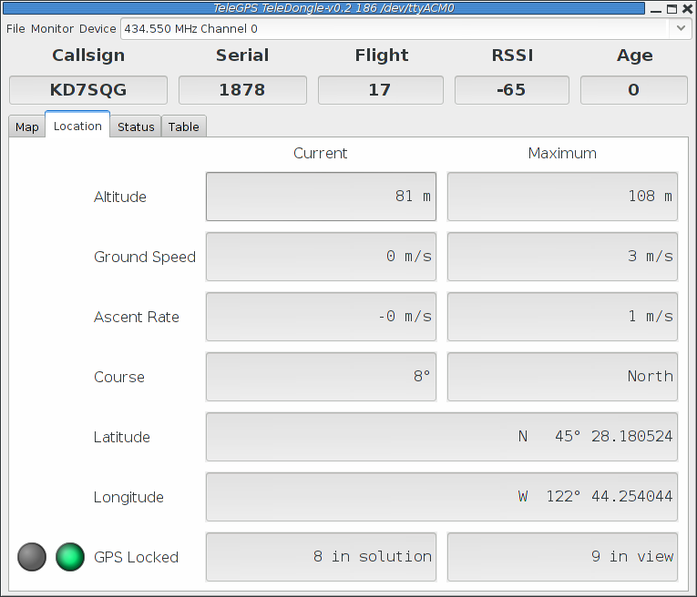
Task: Maximize the TeleGPS window
Action: tap(672, 9)
